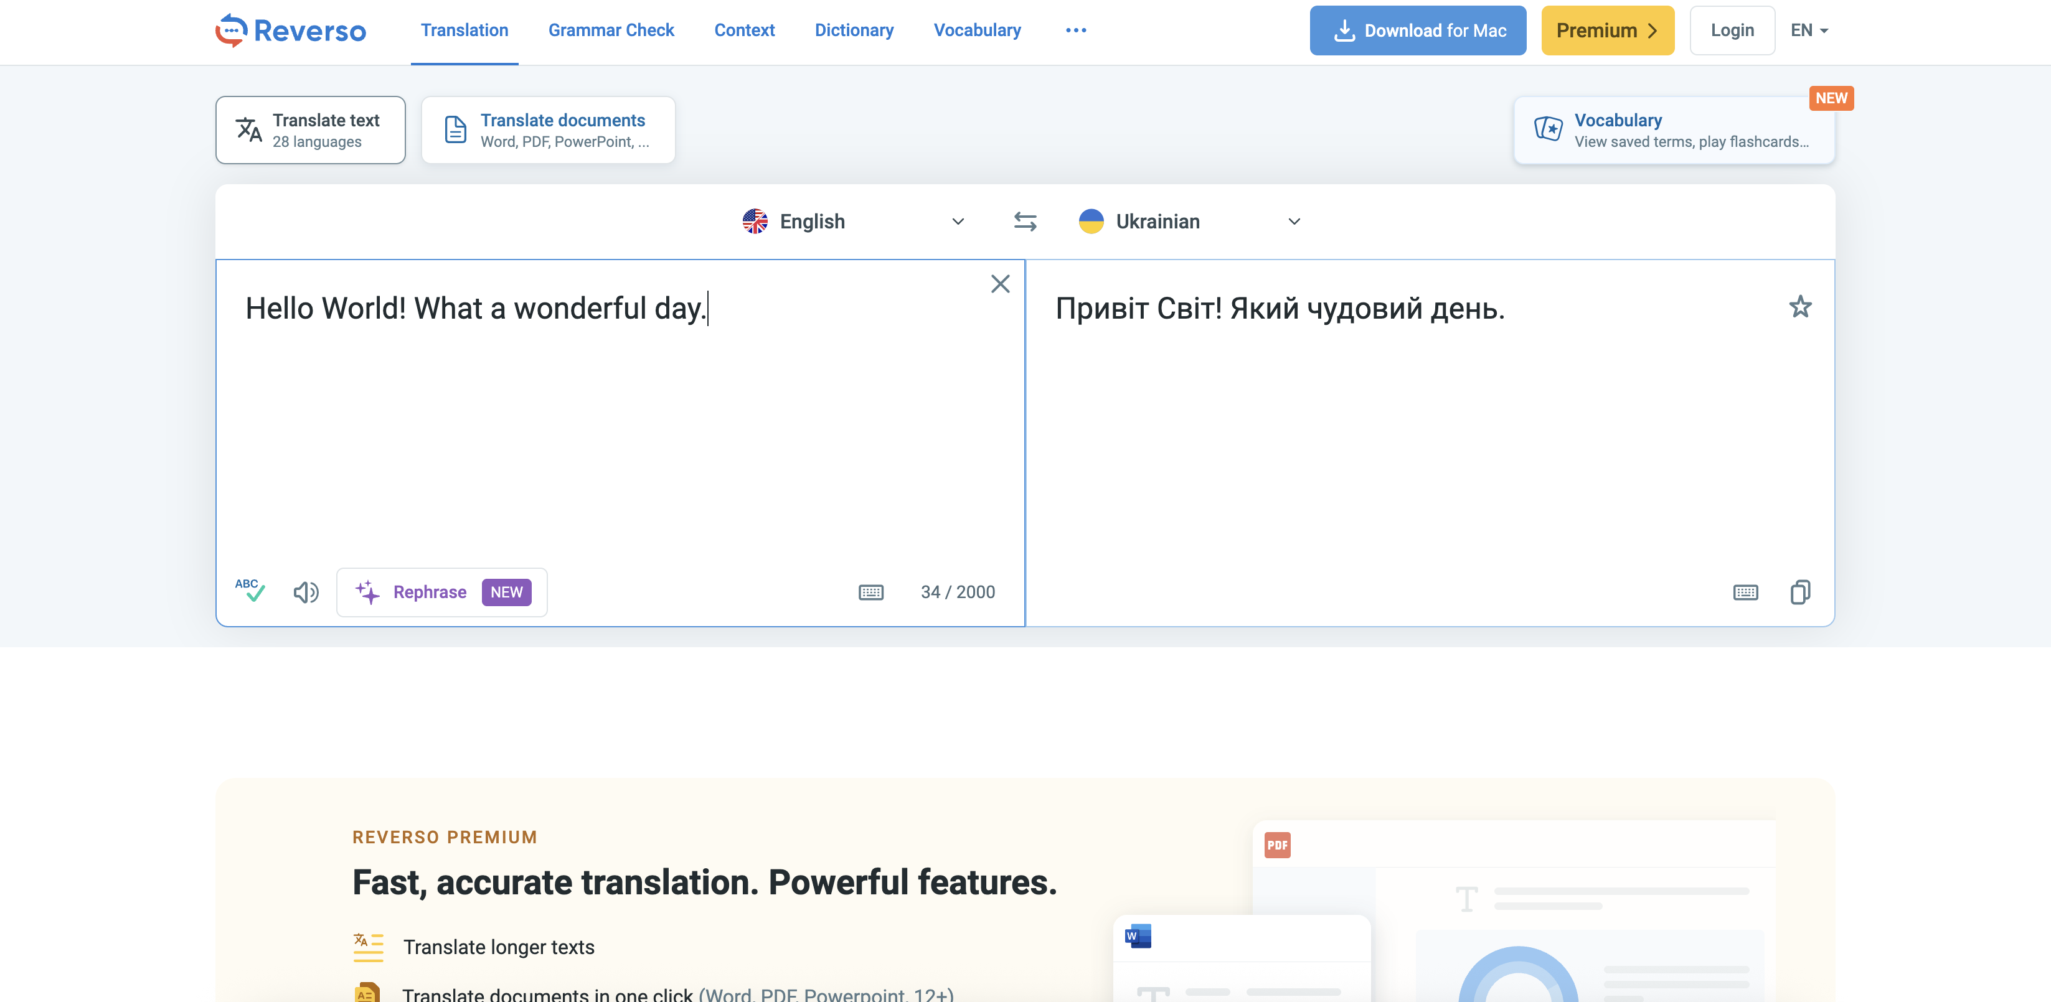Click the Login button
The height and width of the screenshot is (1002, 2051).
point(1732,30)
